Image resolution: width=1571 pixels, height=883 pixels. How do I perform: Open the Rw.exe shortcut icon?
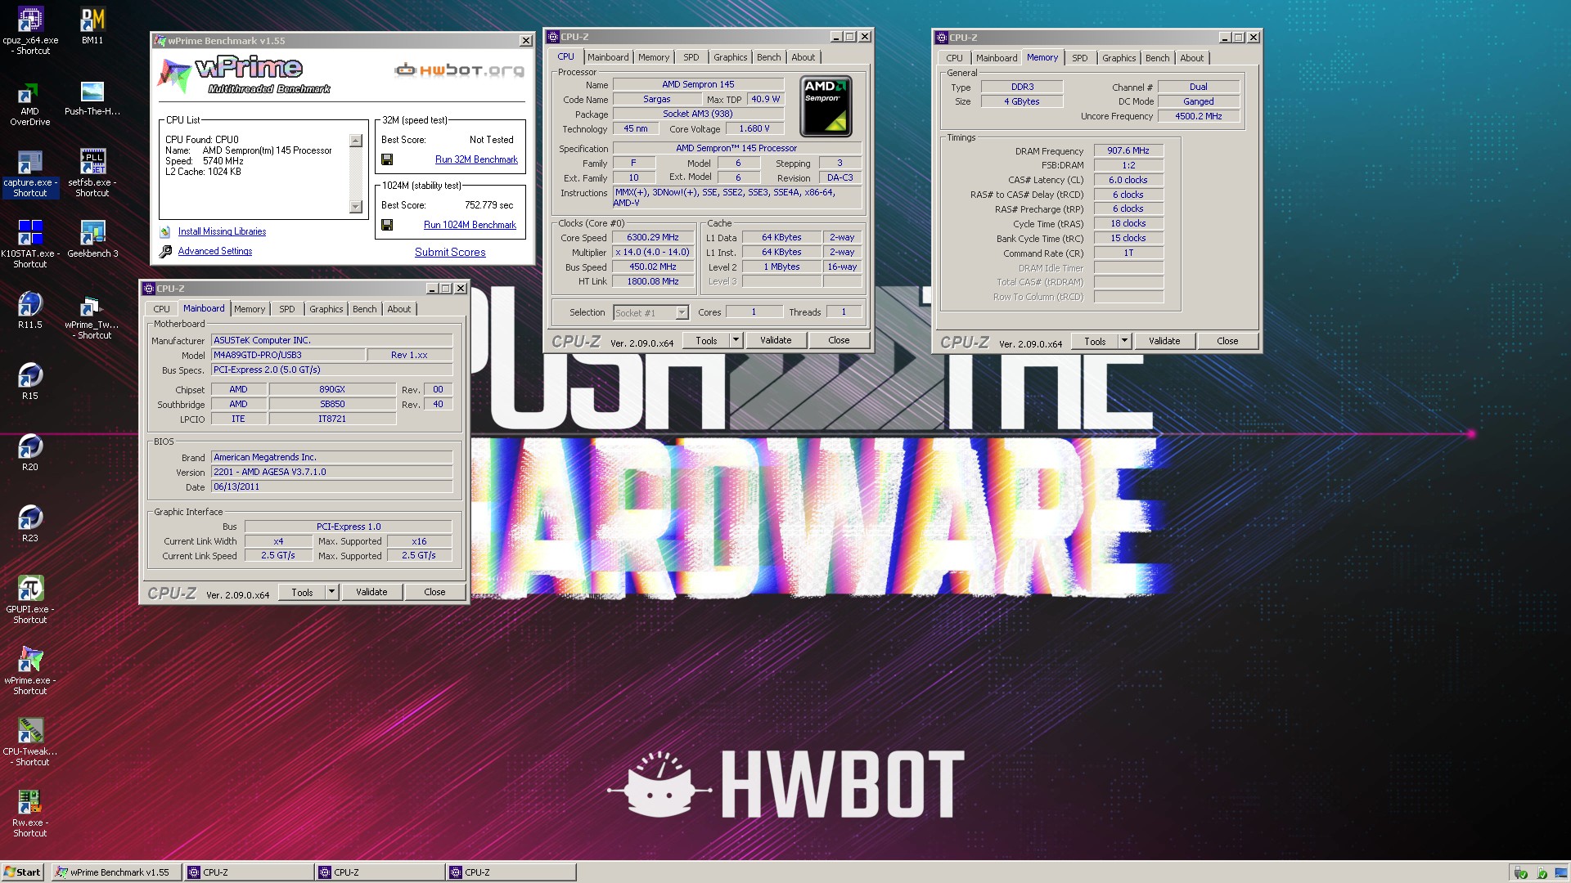30,803
